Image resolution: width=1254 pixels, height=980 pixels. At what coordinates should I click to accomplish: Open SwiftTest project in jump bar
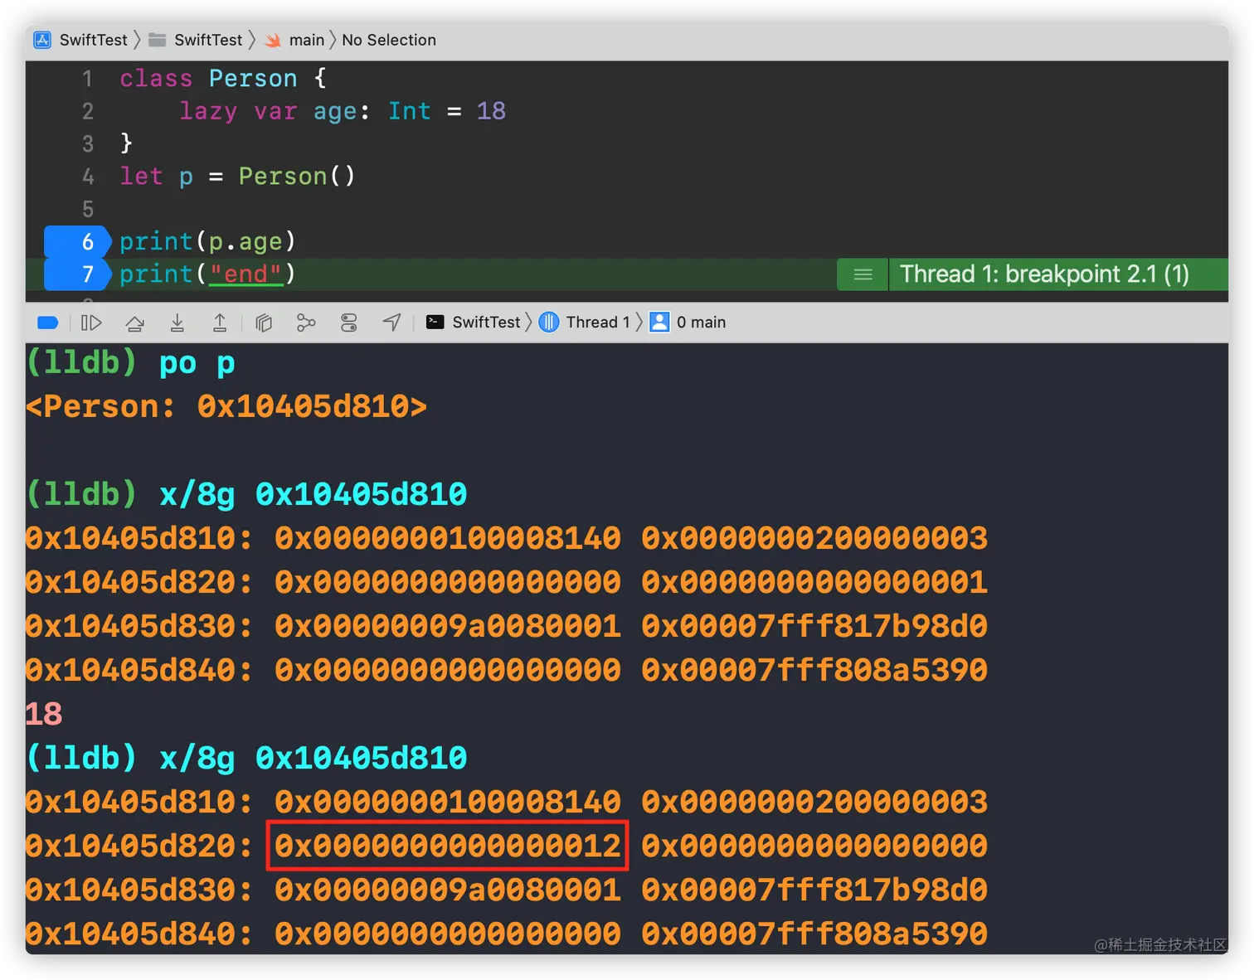[x=80, y=40]
